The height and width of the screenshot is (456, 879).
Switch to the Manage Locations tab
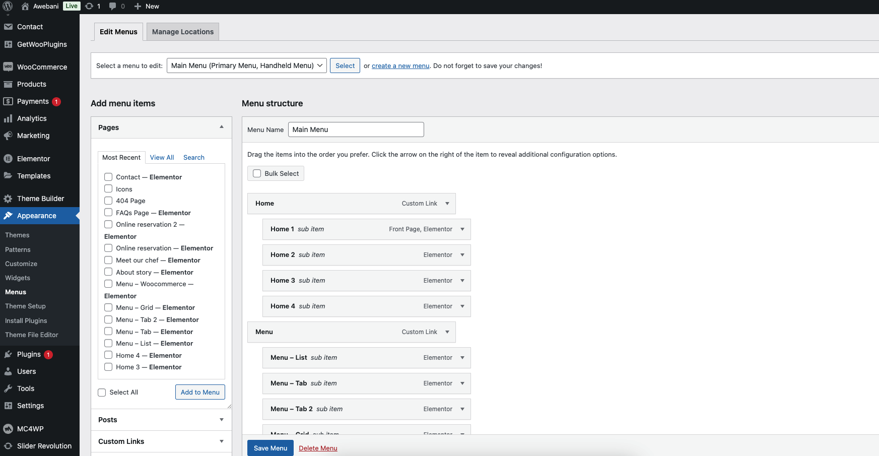(x=183, y=32)
